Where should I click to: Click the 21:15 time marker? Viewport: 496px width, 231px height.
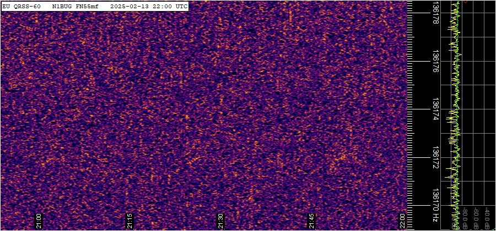[130, 221]
